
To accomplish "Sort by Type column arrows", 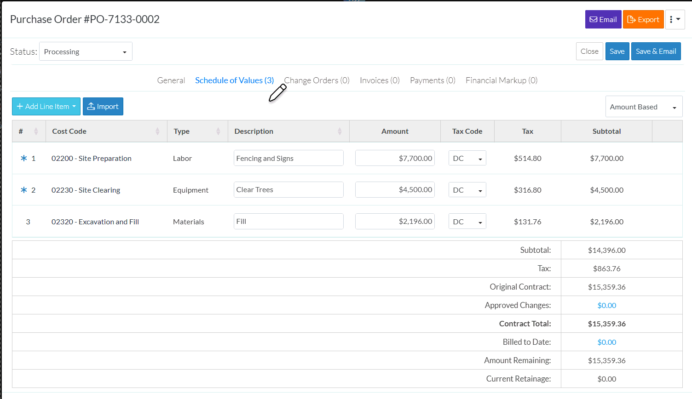I will 218,131.
